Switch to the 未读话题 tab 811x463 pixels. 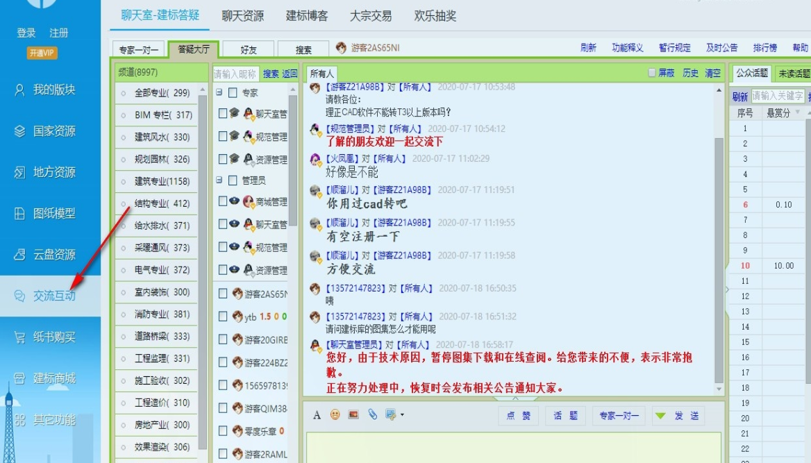pyautogui.click(x=793, y=74)
